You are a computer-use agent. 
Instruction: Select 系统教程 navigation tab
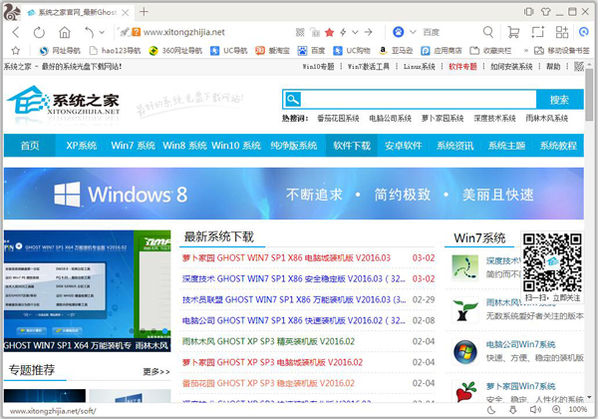pyautogui.click(x=558, y=146)
